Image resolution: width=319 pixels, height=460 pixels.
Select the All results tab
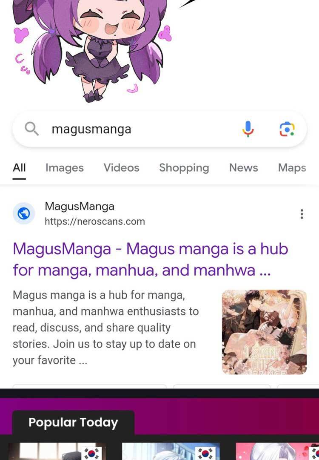(x=19, y=168)
